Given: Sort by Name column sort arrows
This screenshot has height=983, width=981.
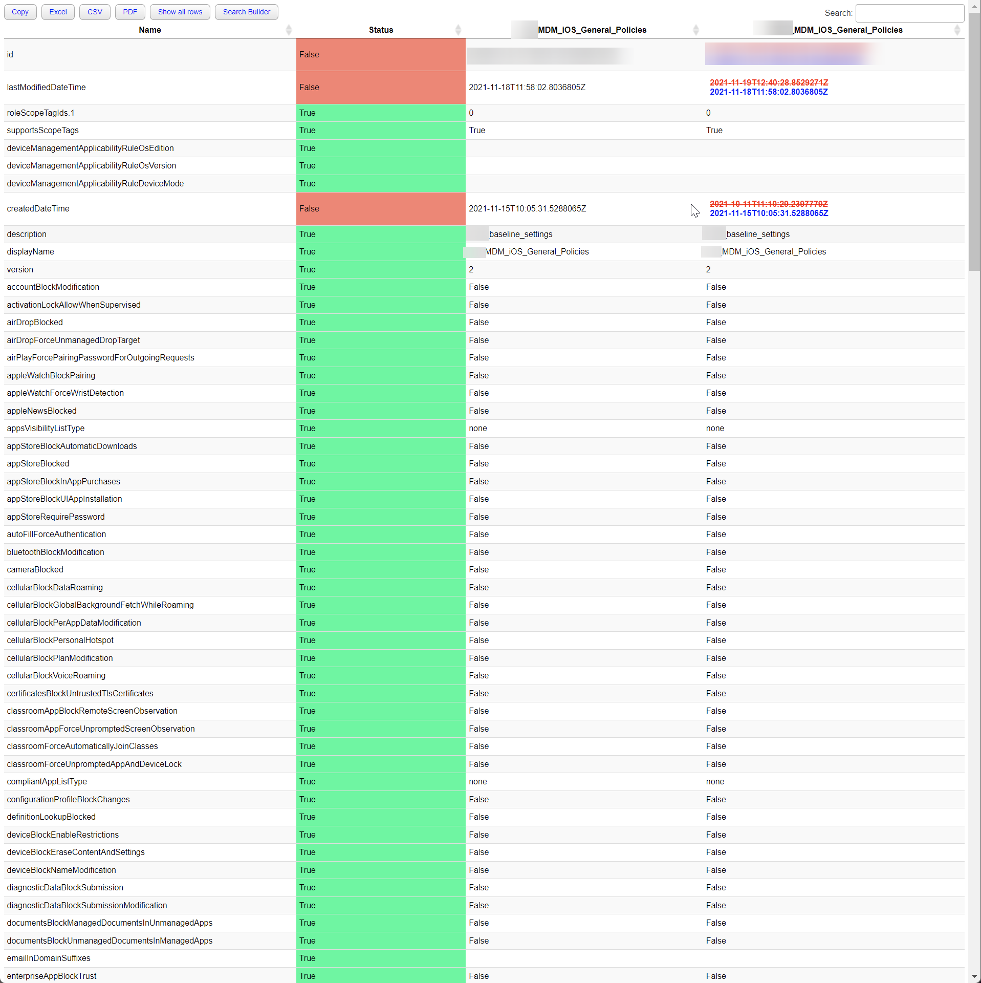Looking at the screenshot, I should pyautogui.click(x=289, y=30).
